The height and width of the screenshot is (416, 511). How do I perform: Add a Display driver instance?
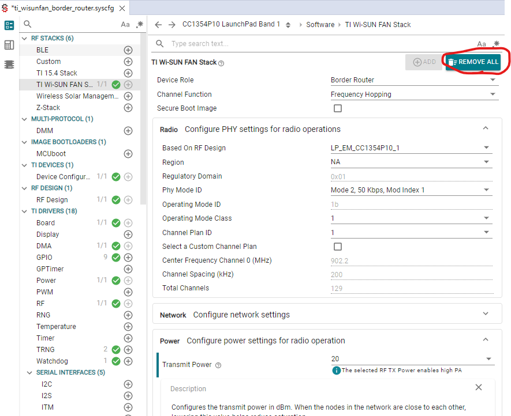[x=128, y=235]
